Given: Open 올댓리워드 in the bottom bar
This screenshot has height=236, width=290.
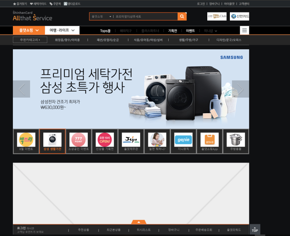Looking at the screenshot, I should point(234,230).
